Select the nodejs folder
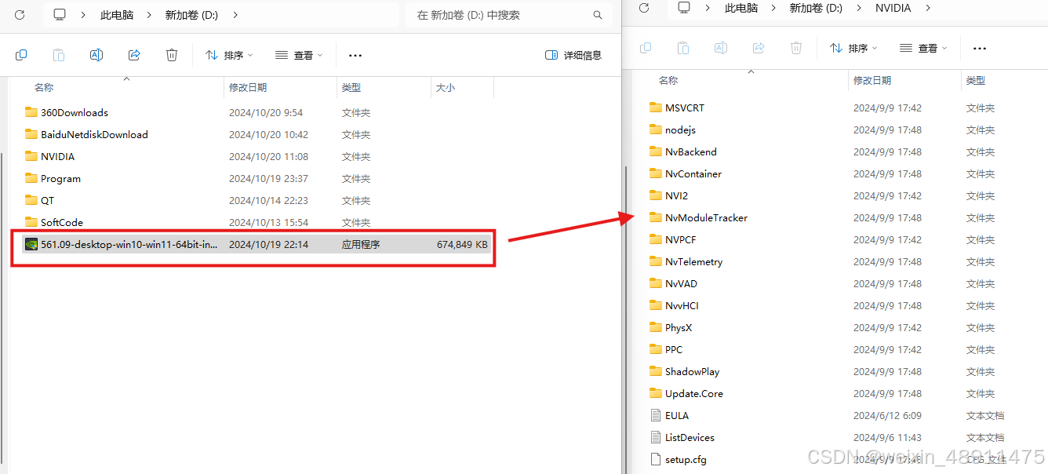 tap(680, 129)
